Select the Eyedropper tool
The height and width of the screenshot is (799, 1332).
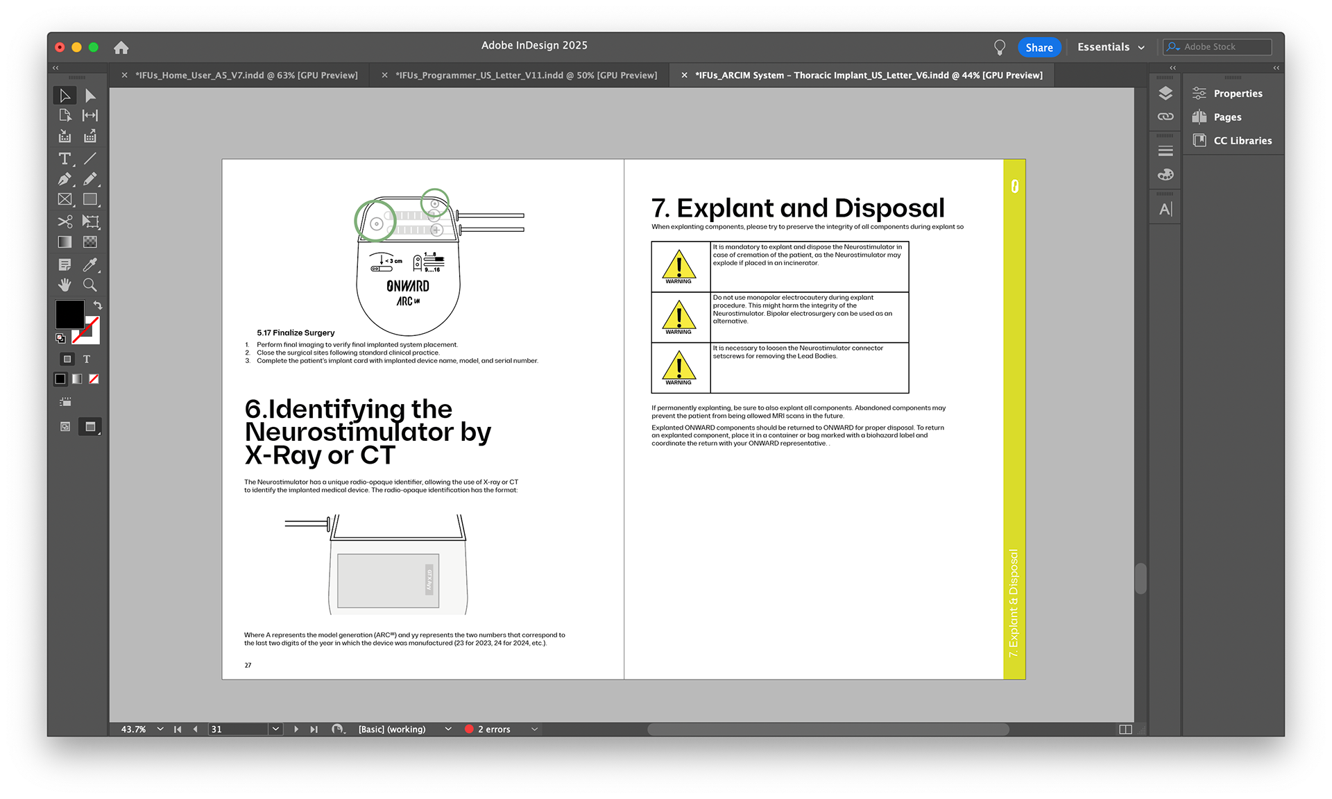[x=90, y=264]
